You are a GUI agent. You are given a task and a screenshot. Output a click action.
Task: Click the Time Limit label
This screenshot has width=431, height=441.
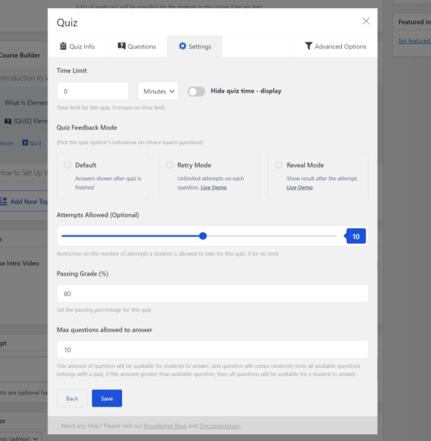tap(72, 71)
